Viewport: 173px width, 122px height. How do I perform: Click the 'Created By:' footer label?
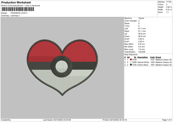[x=6, y=120]
